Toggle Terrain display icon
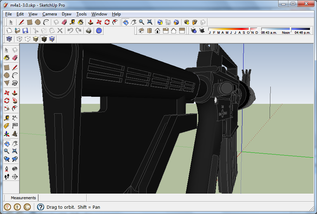 click(x=168, y=22)
